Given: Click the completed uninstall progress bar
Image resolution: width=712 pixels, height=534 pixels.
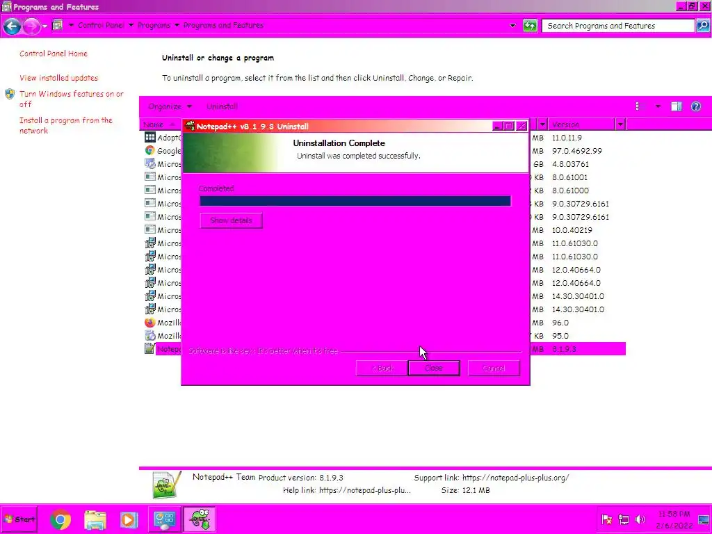Looking at the screenshot, I should coord(355,201).
